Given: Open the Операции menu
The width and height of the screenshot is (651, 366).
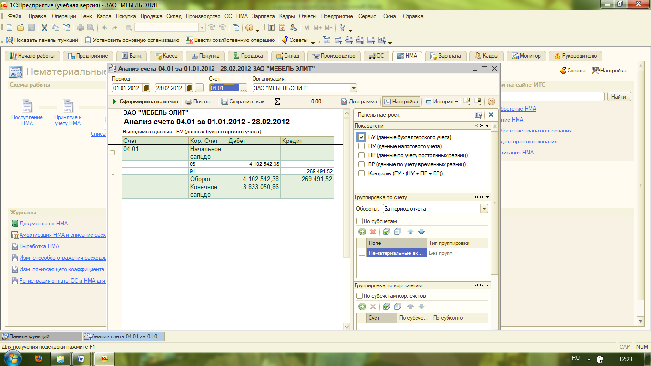Looking at the screenshot, I should coord(64,16).
